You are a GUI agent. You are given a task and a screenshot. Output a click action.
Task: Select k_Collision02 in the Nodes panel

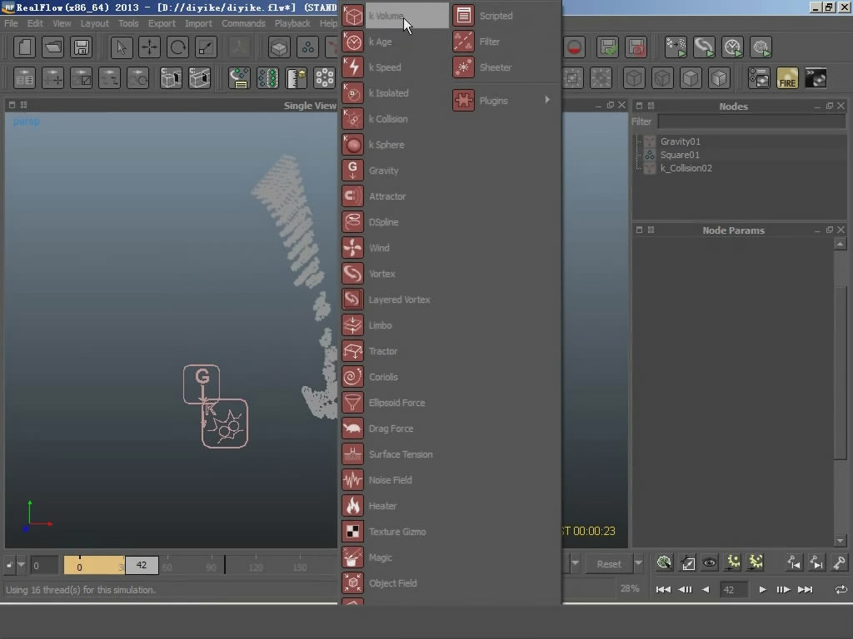coord(686,168)
